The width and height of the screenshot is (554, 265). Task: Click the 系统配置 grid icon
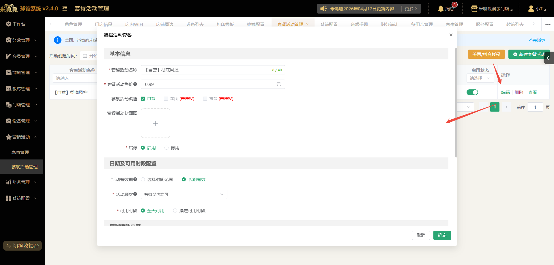click(9, 198)
